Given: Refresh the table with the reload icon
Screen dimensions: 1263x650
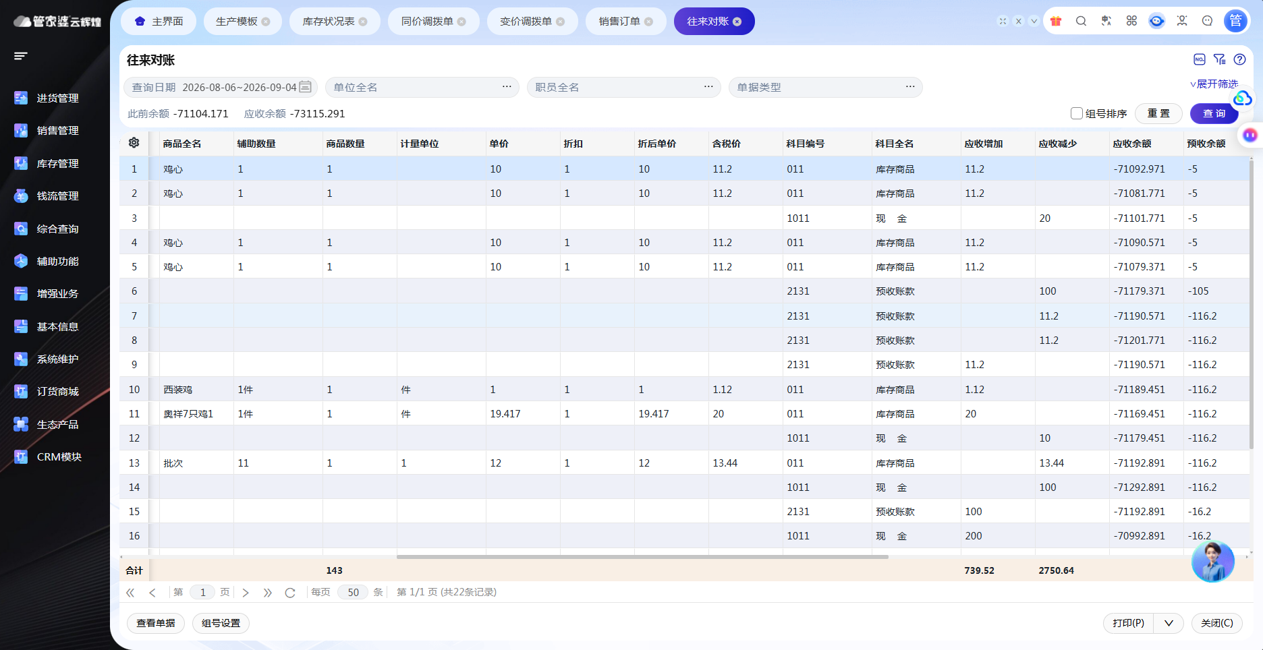Looking at the screenshot, I should pyautogui.click(x=290, y=593).
